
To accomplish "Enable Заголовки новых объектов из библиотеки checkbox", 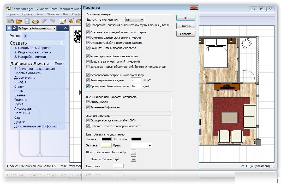I will 88,67.
